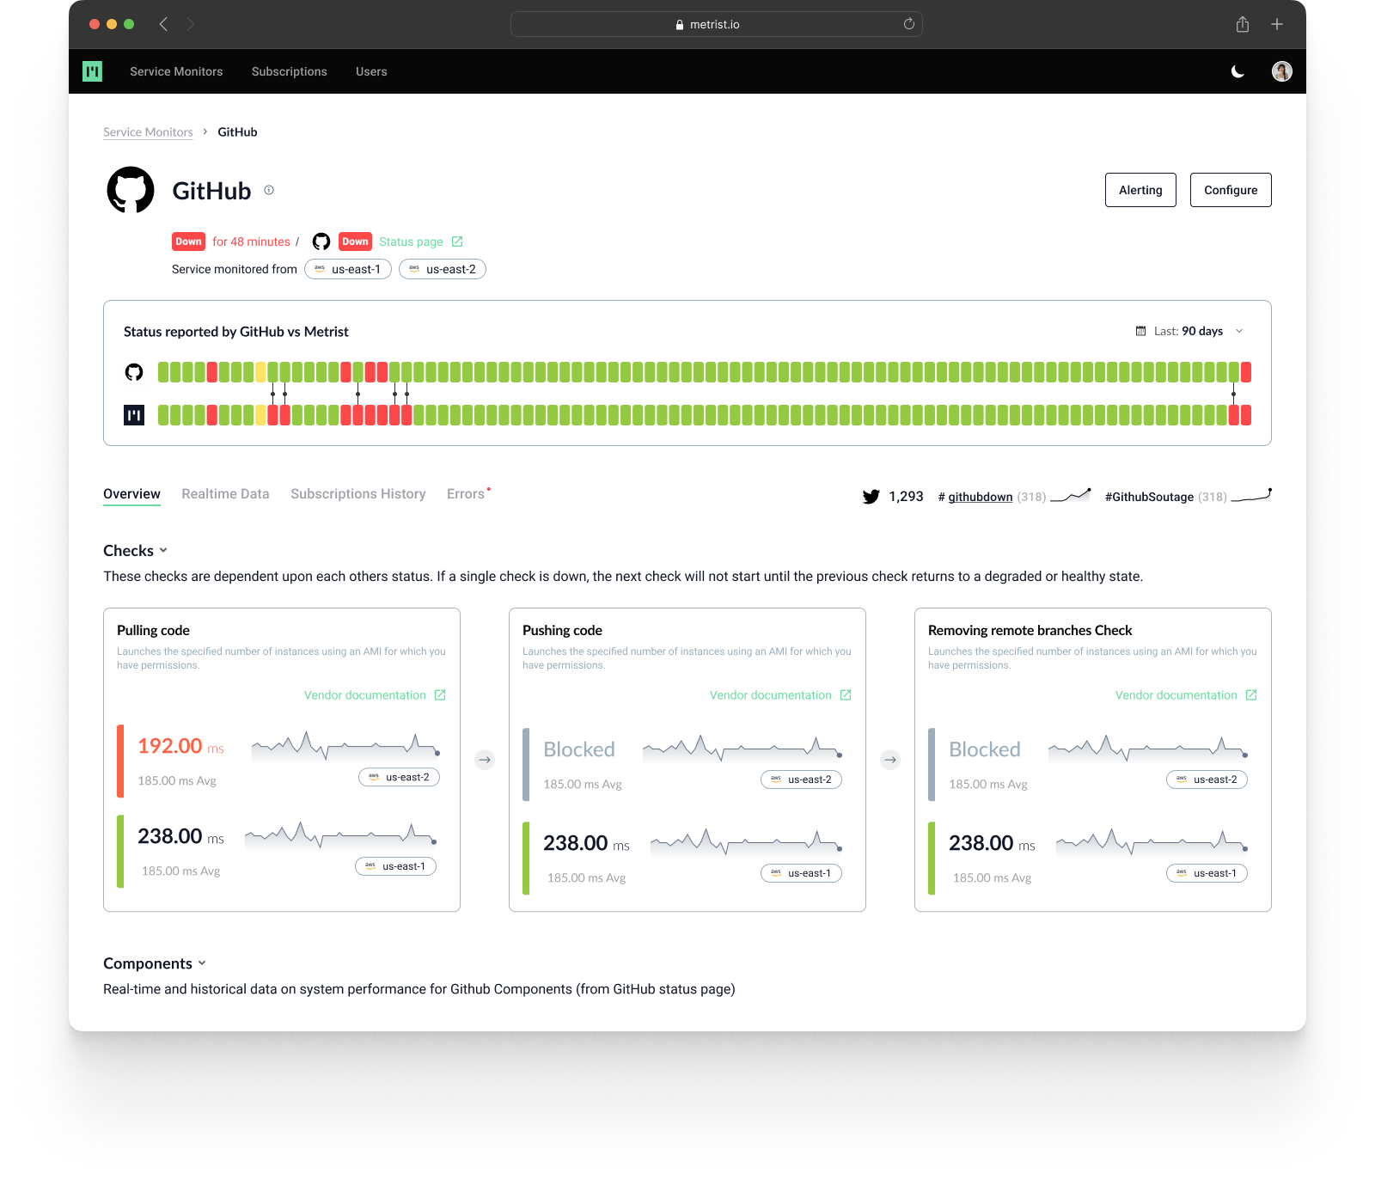Click the 192.00 ms value in Pulling code
Viewport: 1375px width, 1186px height.
pos(180,746)
